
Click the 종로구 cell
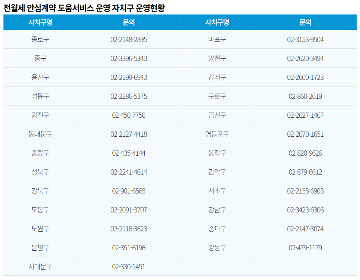[40, 39]
